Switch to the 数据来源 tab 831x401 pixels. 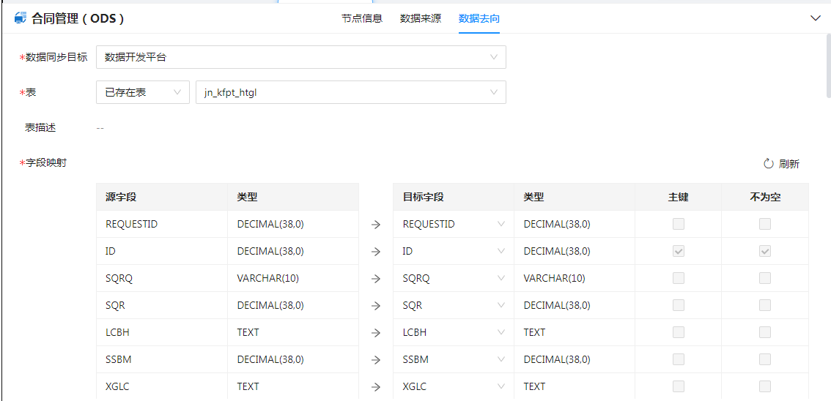click(421, 18)
